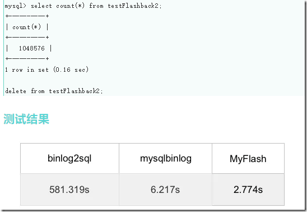The height and width of the screenshot is (212, 307).
Task: Click the select count(*) query line
Action: [83, 6]
